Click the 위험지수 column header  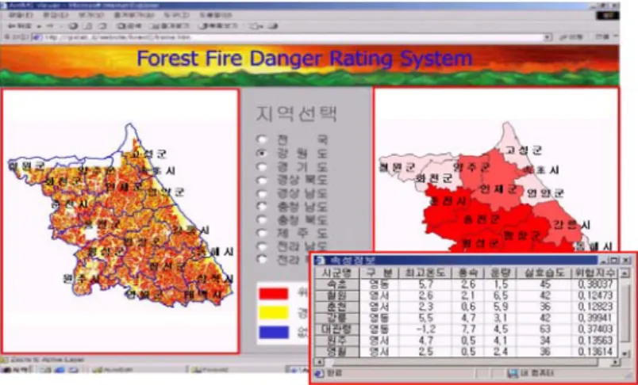595,273
